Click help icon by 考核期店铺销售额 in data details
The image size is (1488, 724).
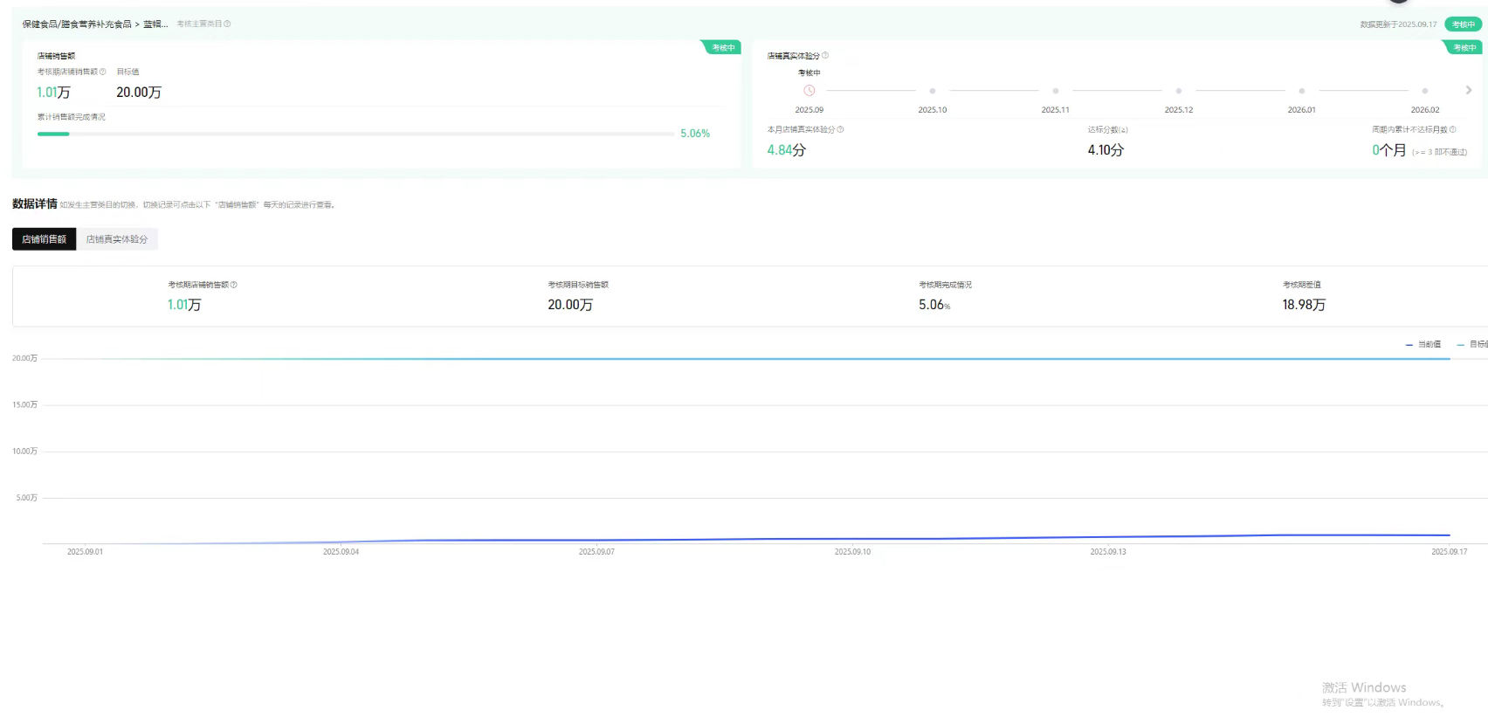234,285
